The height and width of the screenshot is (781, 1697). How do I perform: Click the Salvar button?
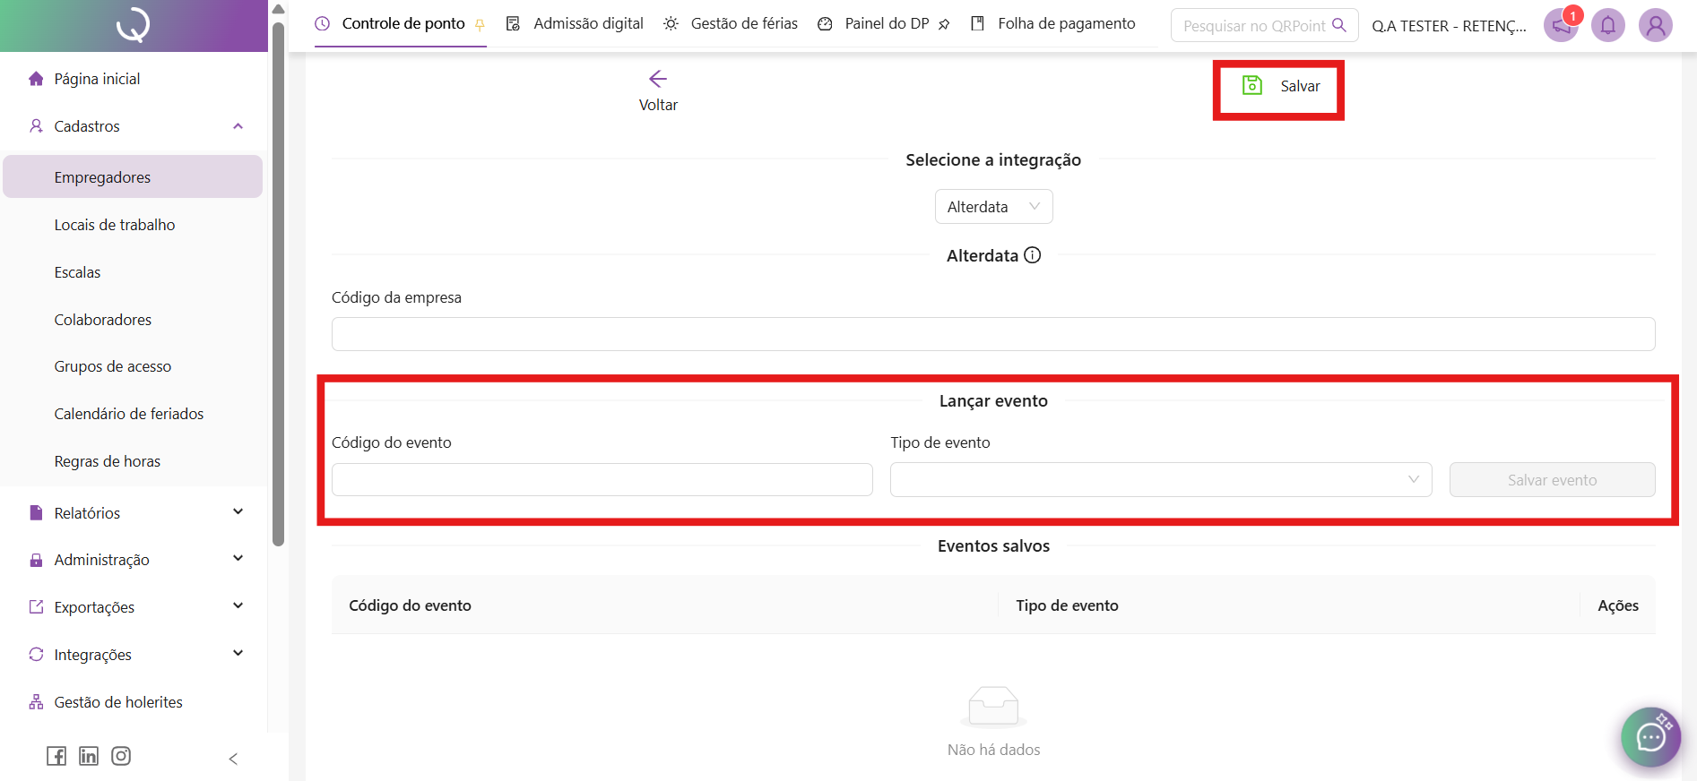click(x=1281, y=86)
